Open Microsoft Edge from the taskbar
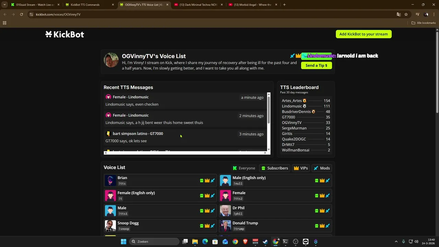Image resolution: width=439 pixels, height=247 pixels. point(205,242)
